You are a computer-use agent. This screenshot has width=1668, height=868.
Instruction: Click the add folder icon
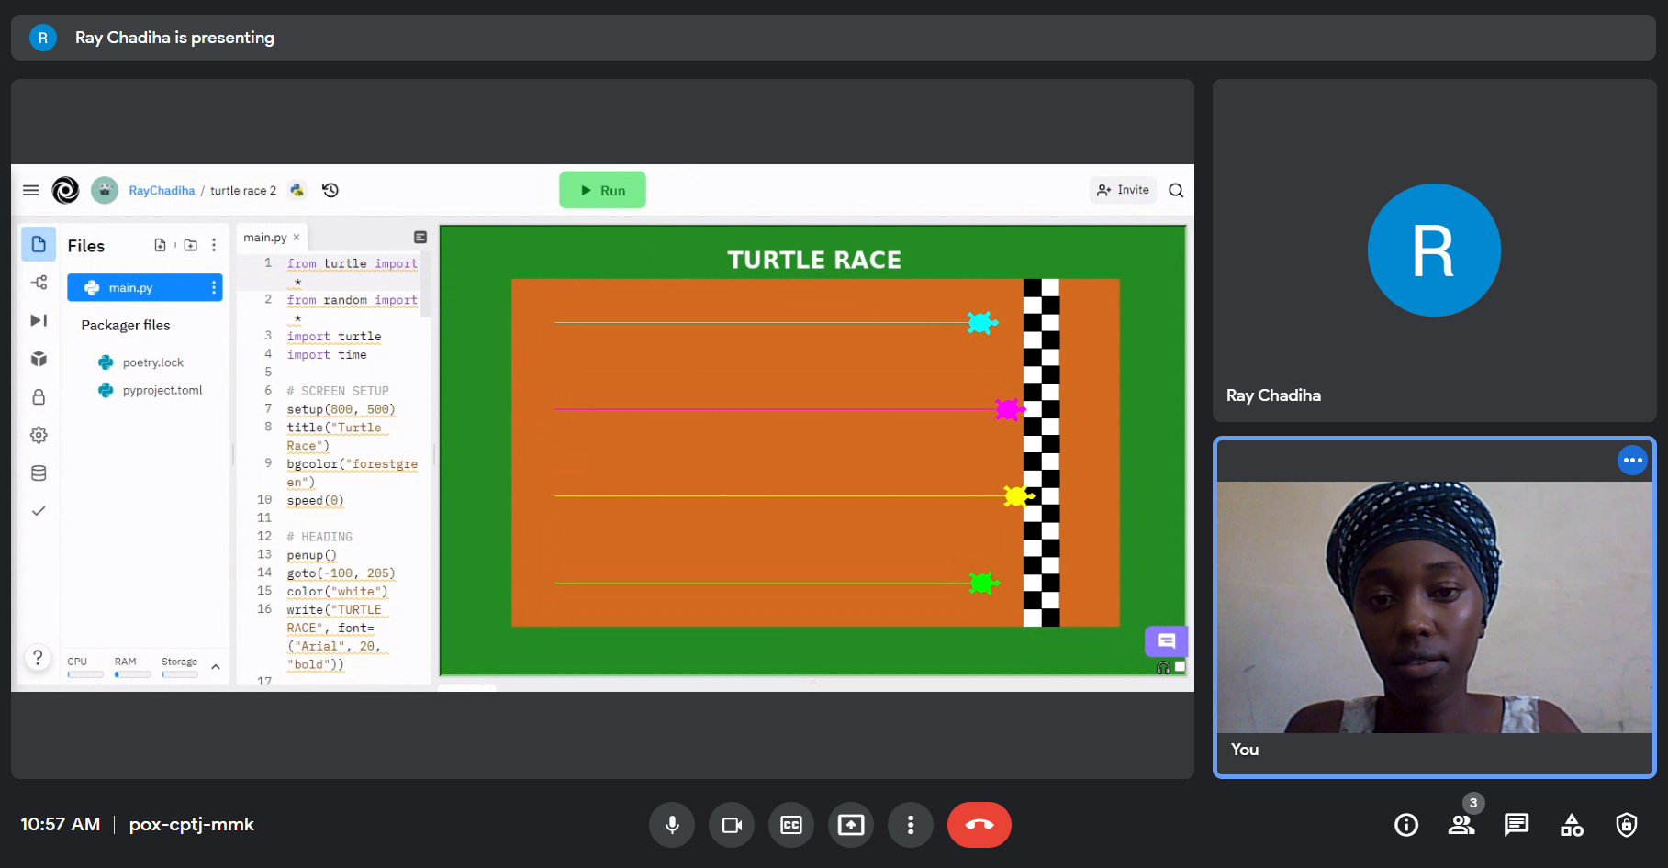tap(191, 245)
